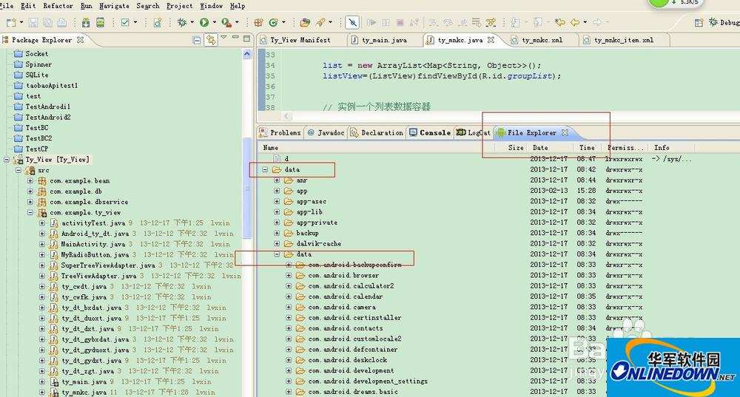Click the Collapse All icon in Package Explorer
This screenshot has height=397, width=740.
[x=196, y=40]
